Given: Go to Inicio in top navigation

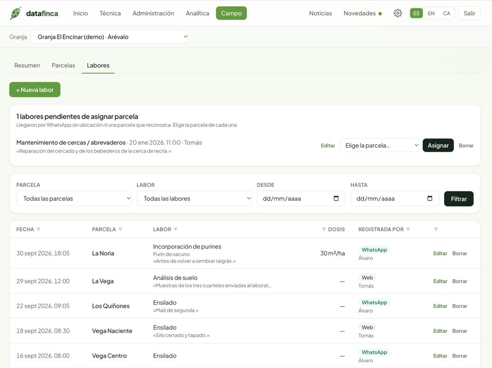Looking at the screenshot, I should (x=80, y=13).
